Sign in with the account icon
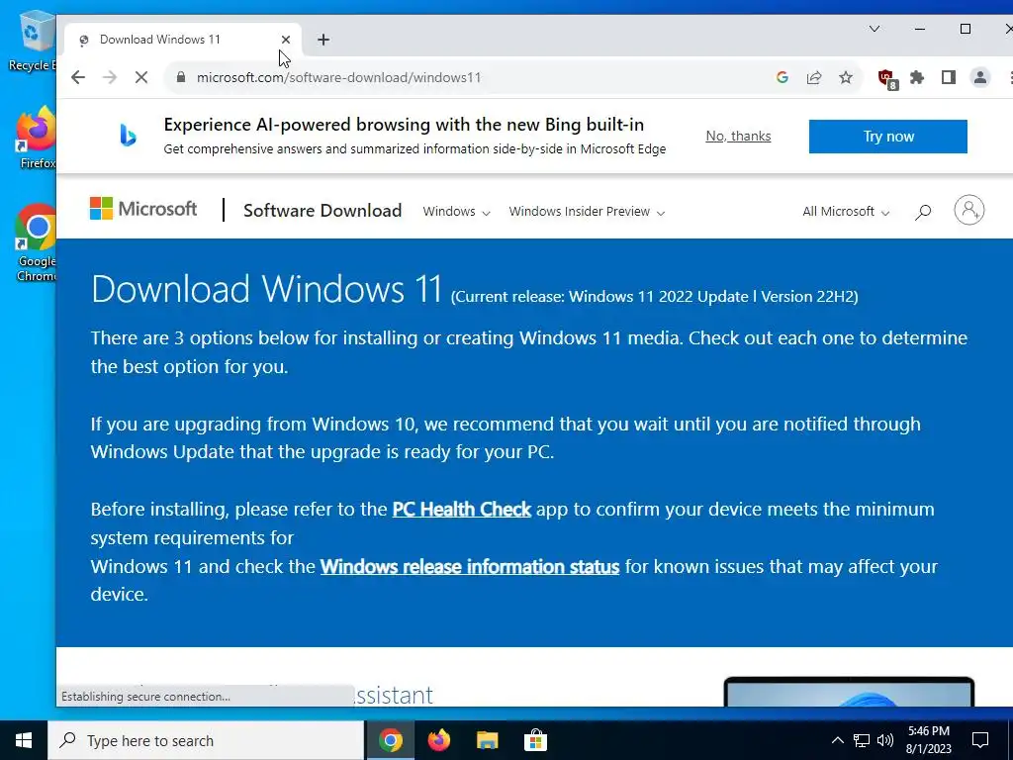The width and height of the screenshot is (1013, 760). pos(969,210)
